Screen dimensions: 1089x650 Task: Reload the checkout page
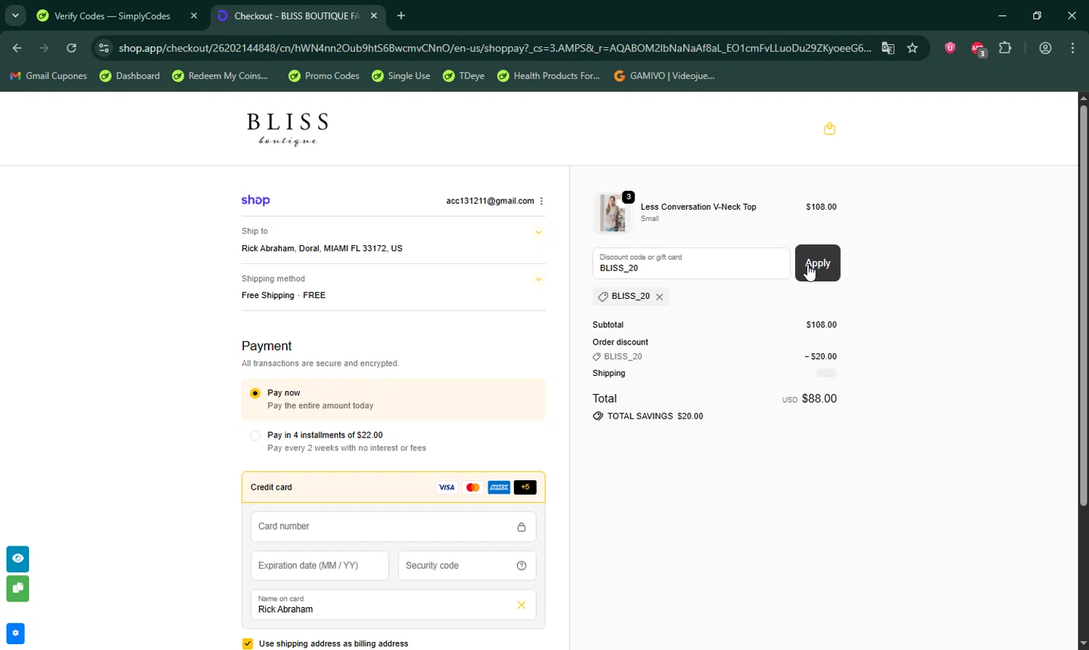(71, 48)
